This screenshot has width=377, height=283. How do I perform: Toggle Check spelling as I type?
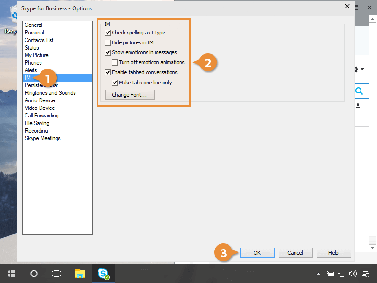[x=108, y=33]
